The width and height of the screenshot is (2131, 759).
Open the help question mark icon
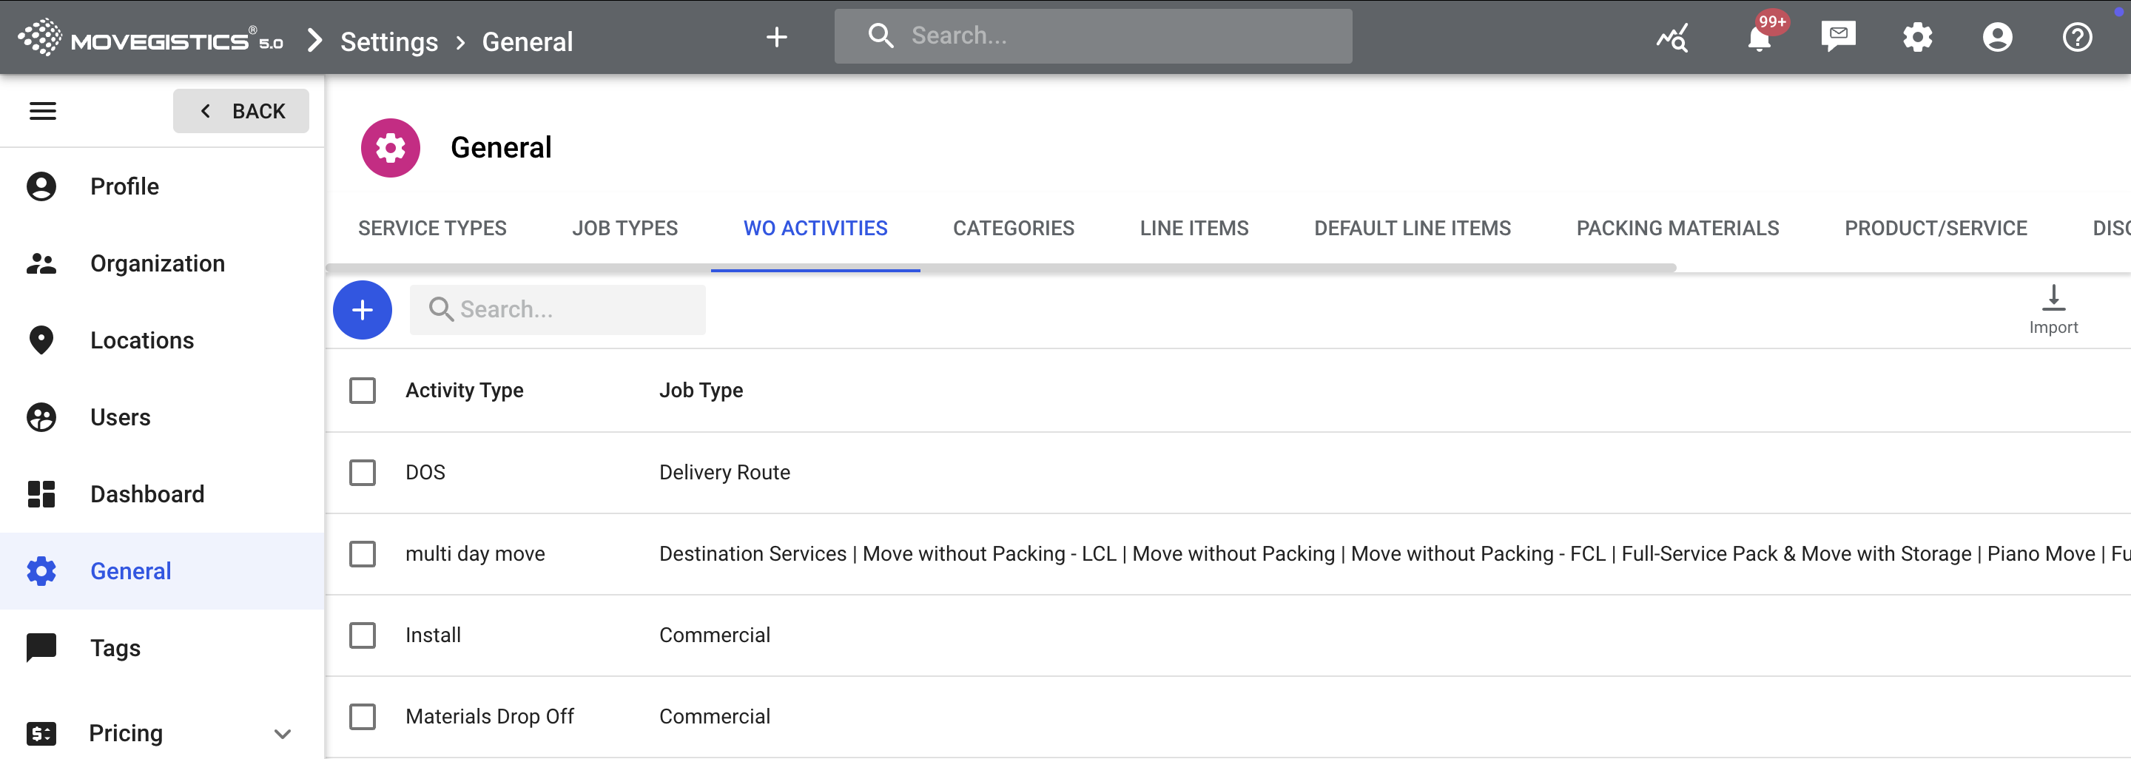click(x=2076, y=37)
